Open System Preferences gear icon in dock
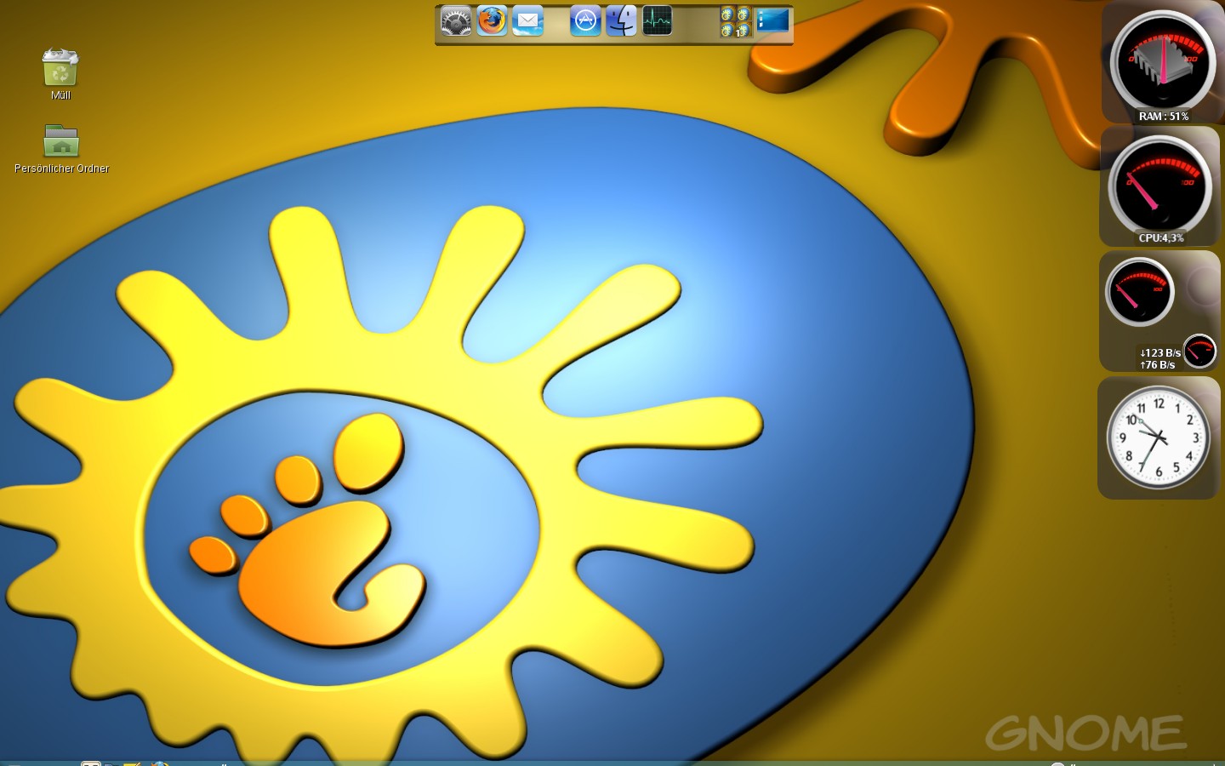1225x766 pixels. [456, 21]
